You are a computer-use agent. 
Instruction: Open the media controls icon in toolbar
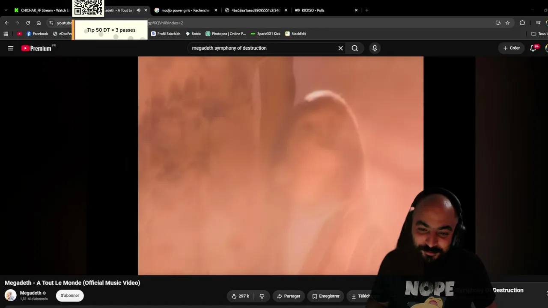(x=538, y=23)
